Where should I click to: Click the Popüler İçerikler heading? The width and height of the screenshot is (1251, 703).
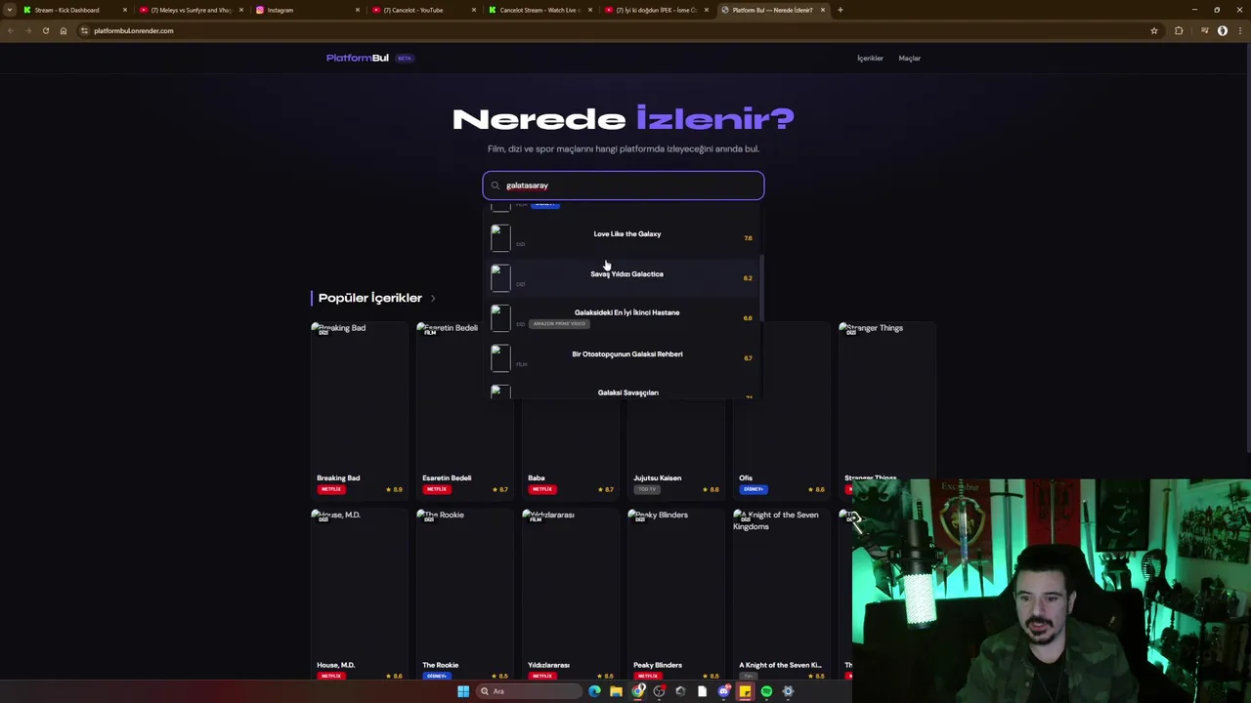(370, 298)
